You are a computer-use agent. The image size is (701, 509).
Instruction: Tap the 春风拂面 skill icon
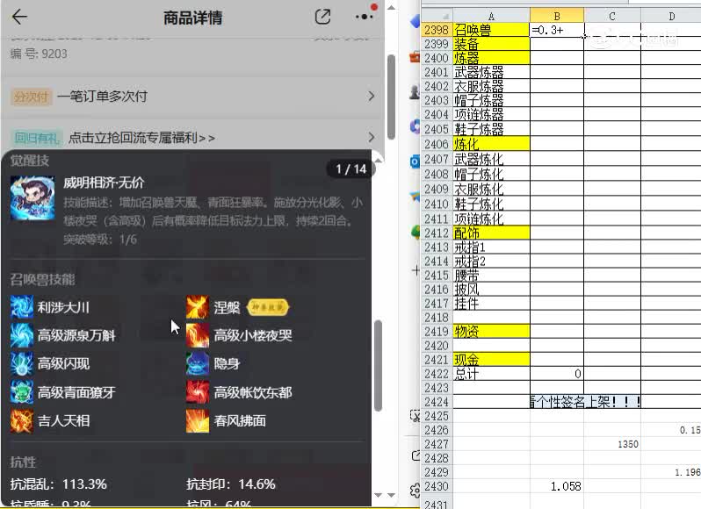pyautogui.click(x=198, y=420)
